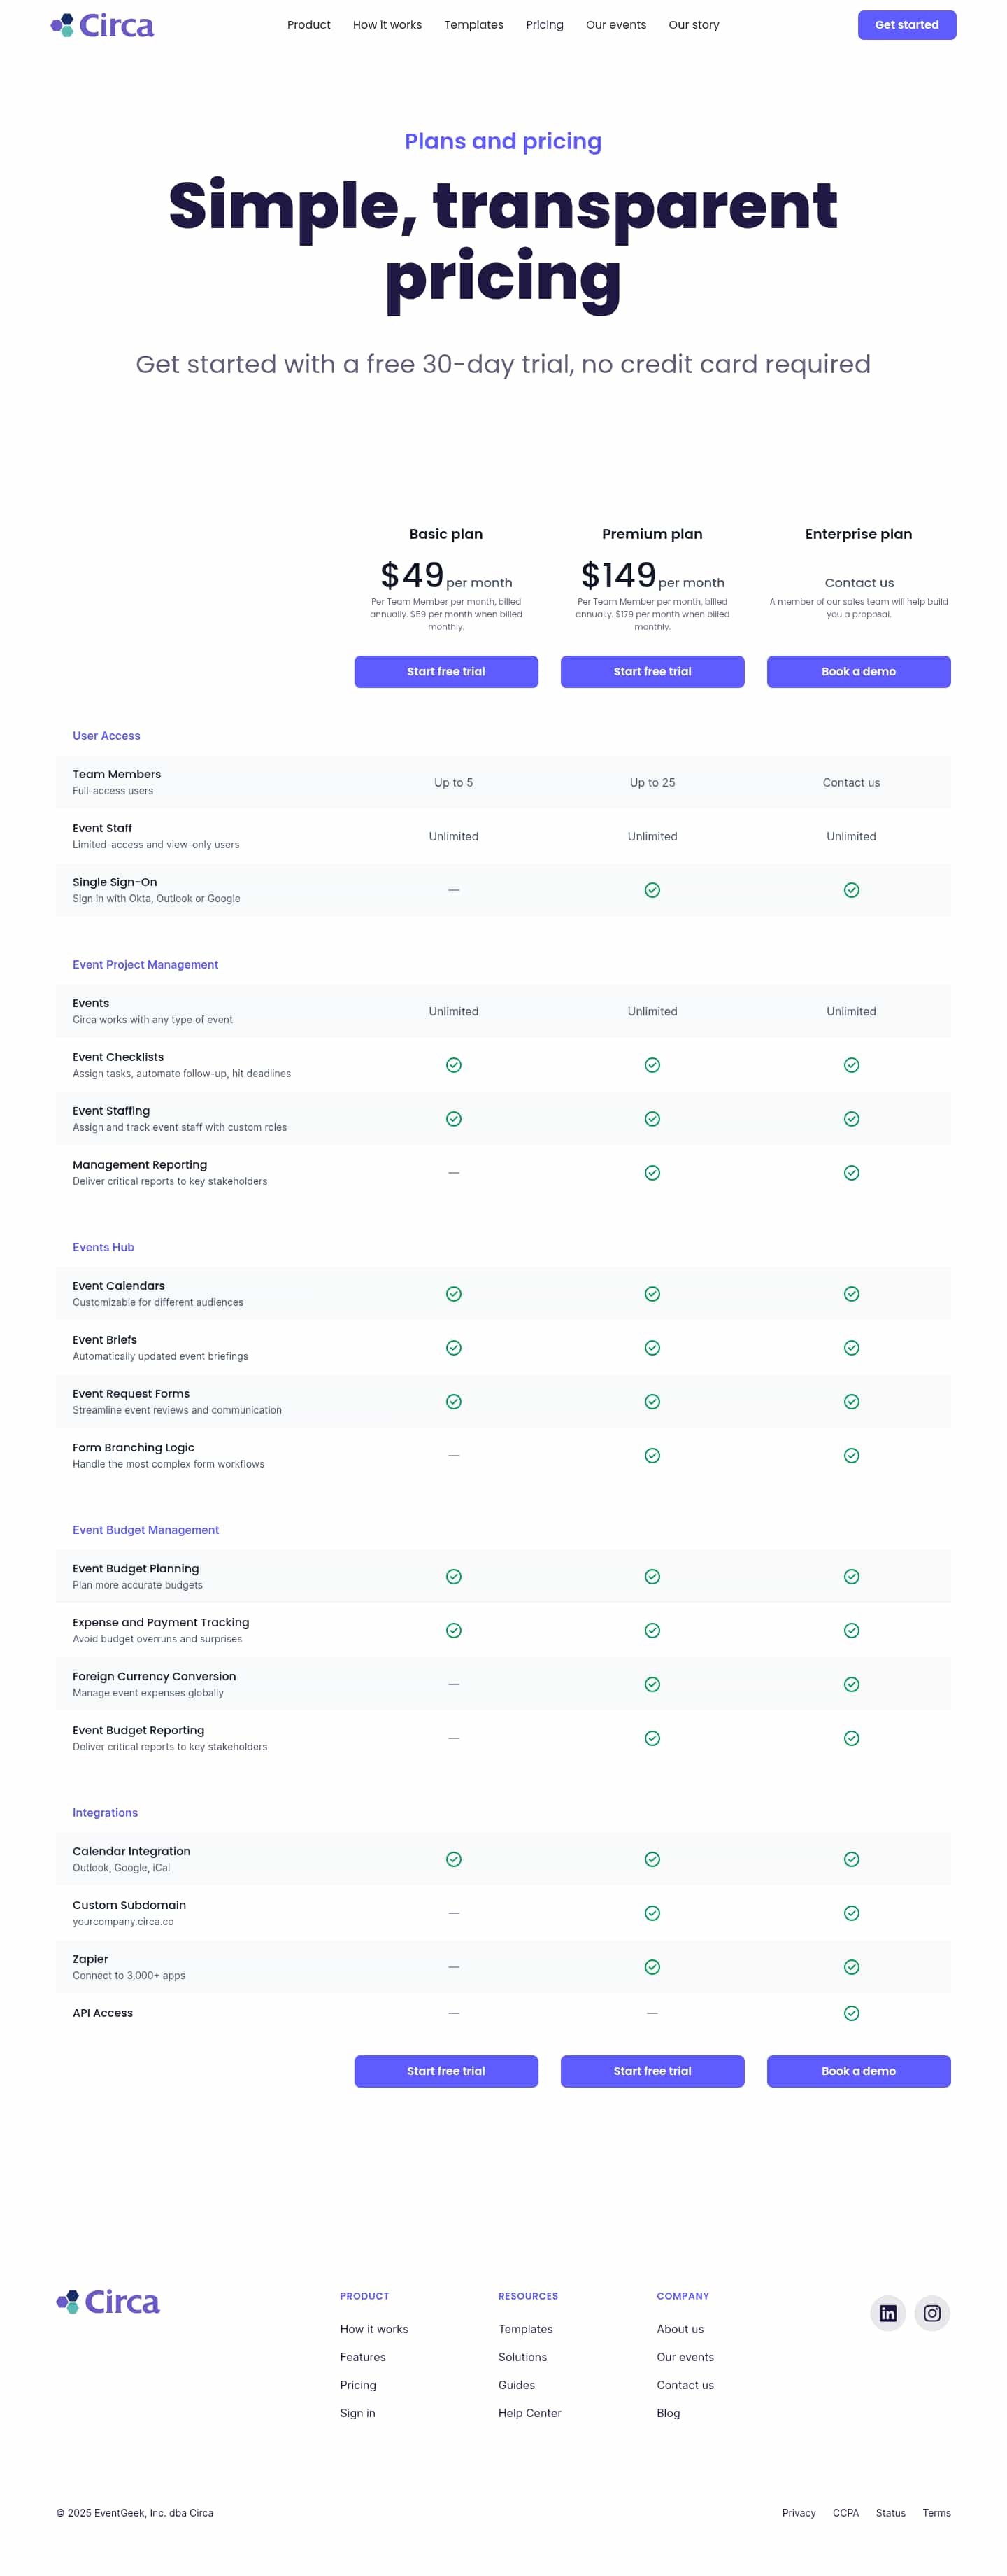The height and width of the screenshot is (2576, 1007).
Task: Open the Privacy link in footer
Action: coord(798,2513)
